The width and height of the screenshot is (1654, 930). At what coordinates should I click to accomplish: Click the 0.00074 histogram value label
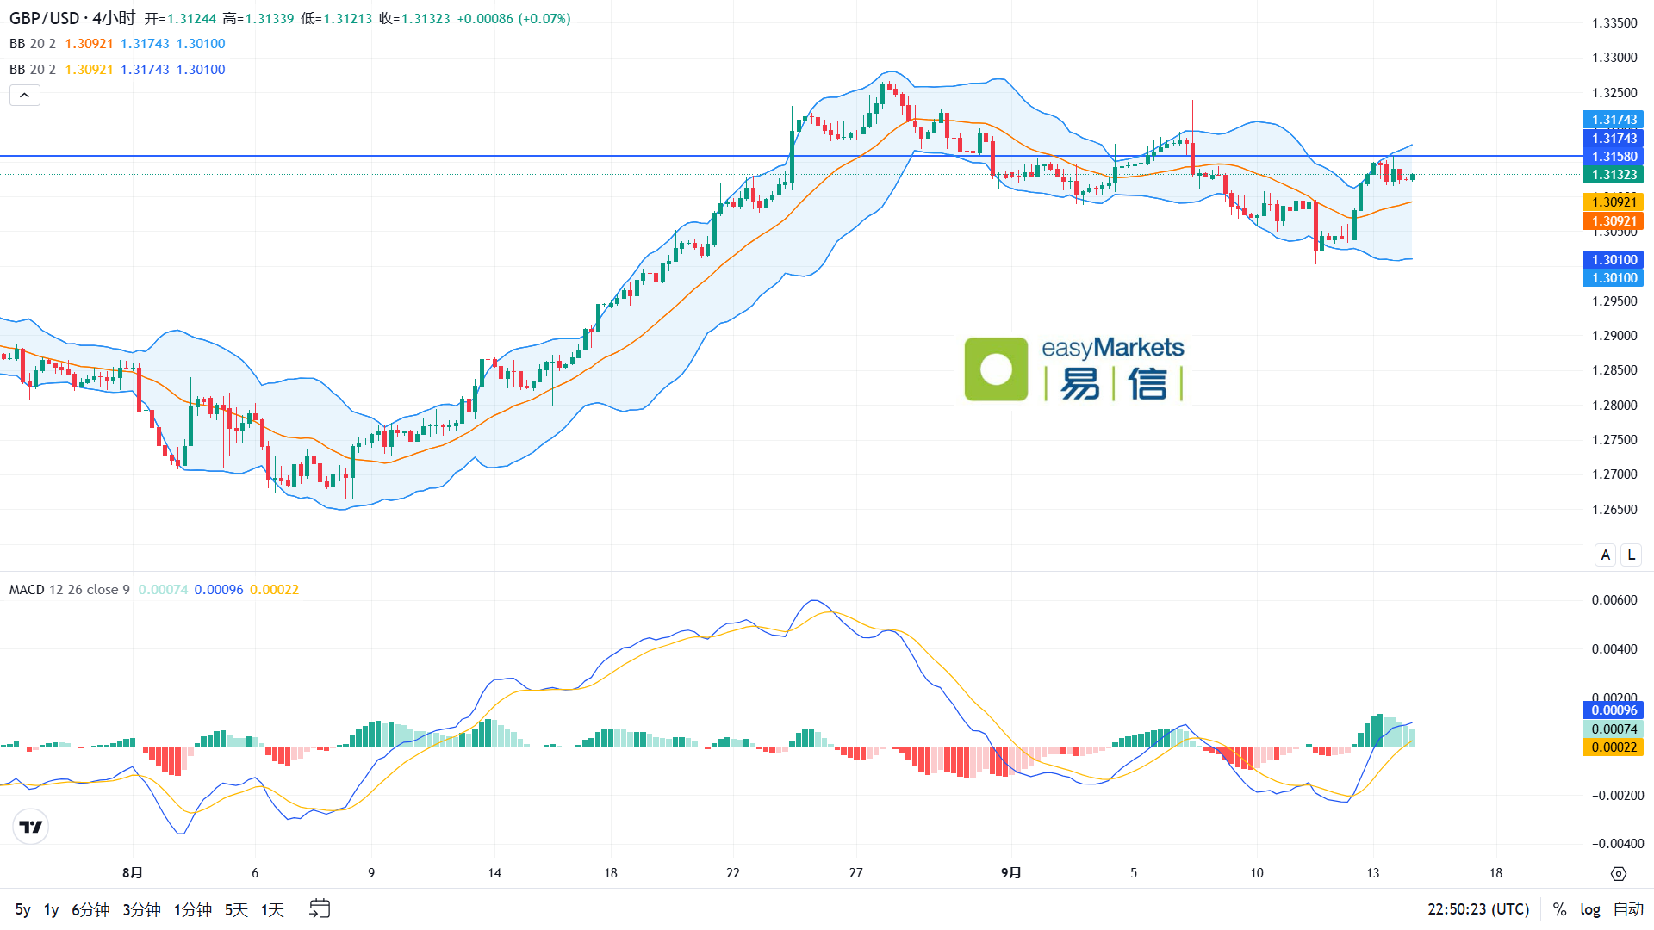[x=1614, y=729]
